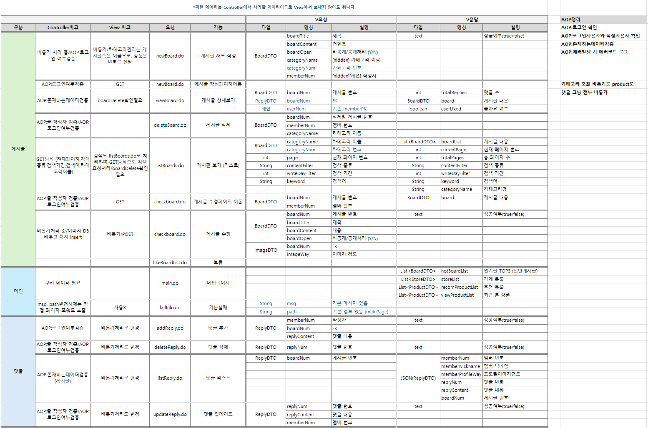
Task: Select the 'imageWay' cell
Action: pos(309,254)
